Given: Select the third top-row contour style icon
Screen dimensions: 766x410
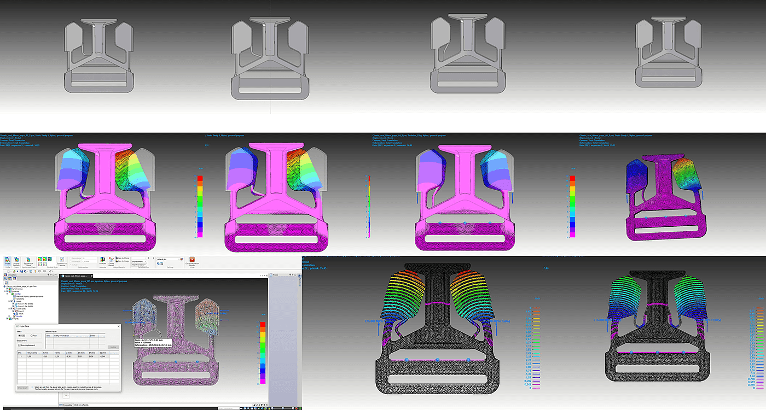Looking at the screenshot, I should point(50,259).
